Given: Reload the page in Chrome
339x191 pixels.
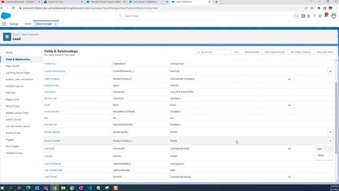Looking at the screenshot, I should click(13, 8).
